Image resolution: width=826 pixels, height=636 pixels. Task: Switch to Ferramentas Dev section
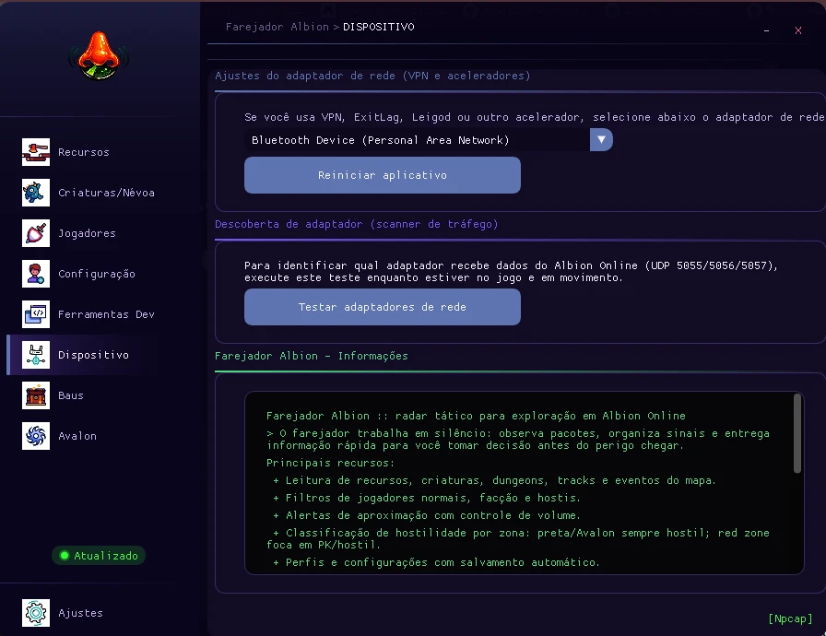tap(106, 314)
